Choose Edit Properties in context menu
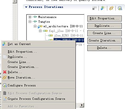Screen dimensions: 125x109 tap(38, 52)
